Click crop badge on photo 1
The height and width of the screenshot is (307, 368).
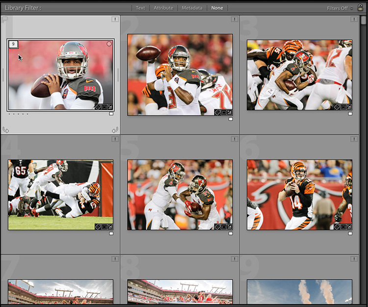tap(104, 107)
